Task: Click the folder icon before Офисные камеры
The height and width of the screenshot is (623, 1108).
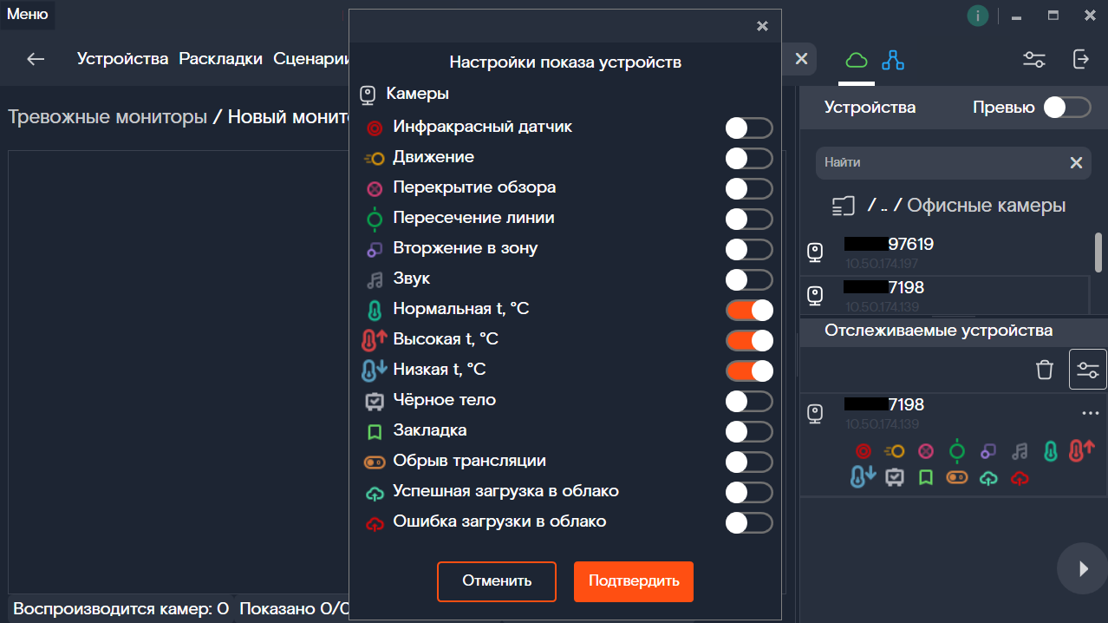Action: coord(844,206)
